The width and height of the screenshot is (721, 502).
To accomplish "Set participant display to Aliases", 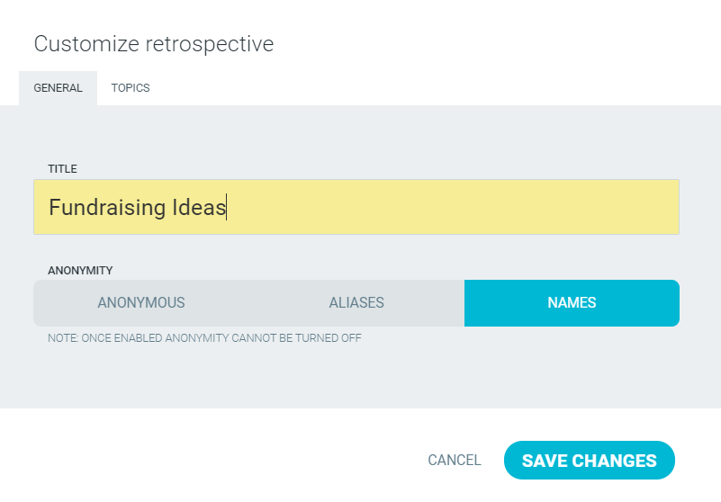I will [356, 303].
